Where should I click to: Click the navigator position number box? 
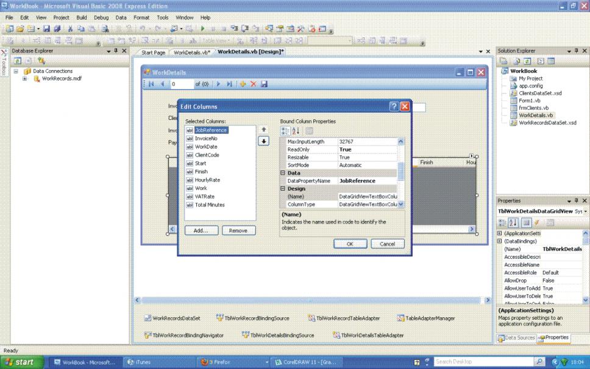pos(182,84)
